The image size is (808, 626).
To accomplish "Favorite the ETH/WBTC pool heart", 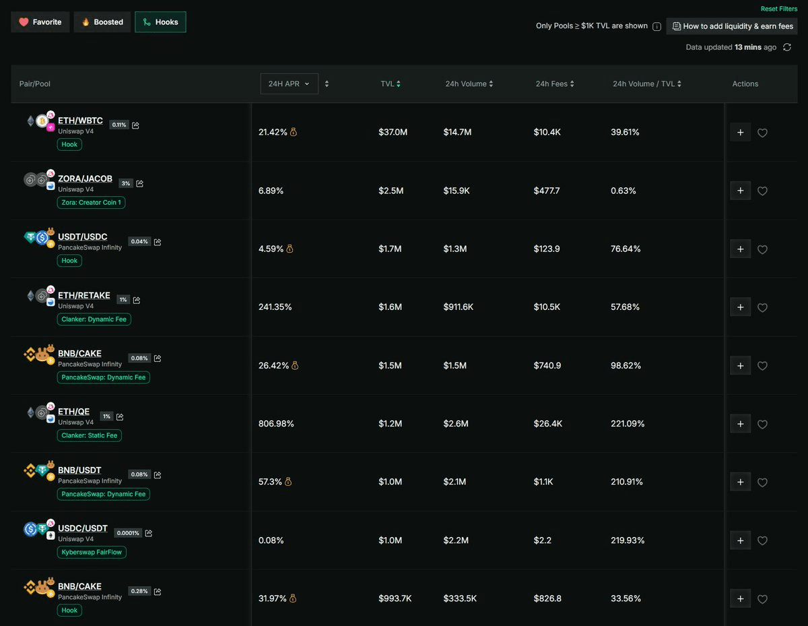I will click(762, 133).
